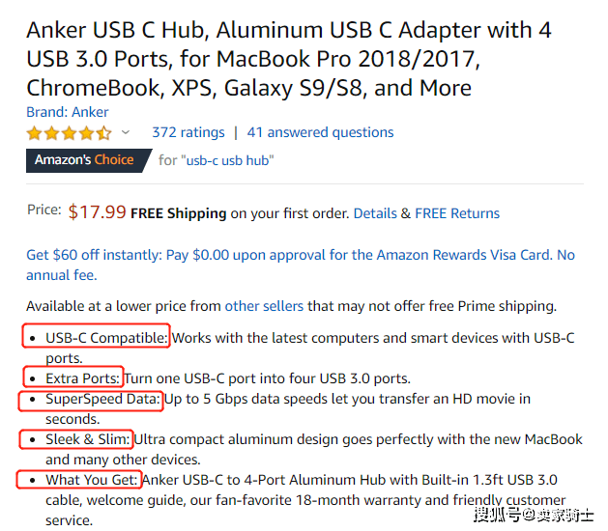Click the USB-C Compatible bullet label

click(106, 338)
